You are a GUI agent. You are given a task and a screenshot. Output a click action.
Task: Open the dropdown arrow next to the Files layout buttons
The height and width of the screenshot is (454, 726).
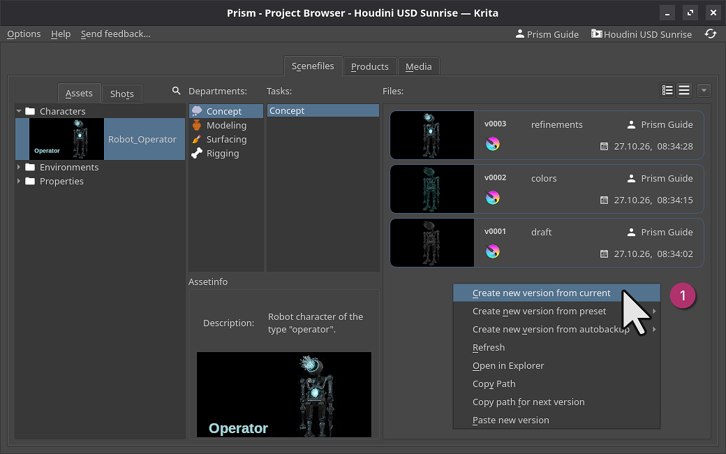704,90
